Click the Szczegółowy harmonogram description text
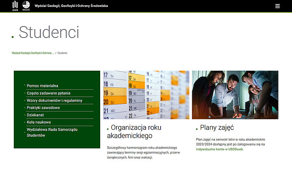The height and width of the screenshot is (179, 292). point(144,152)
